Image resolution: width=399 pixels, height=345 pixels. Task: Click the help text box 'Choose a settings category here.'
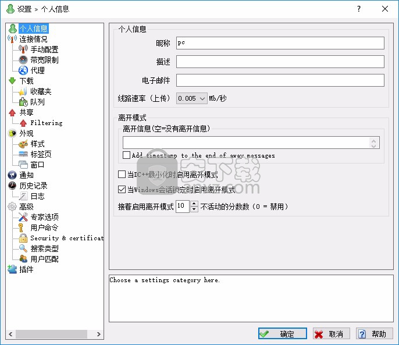point(251,298)
